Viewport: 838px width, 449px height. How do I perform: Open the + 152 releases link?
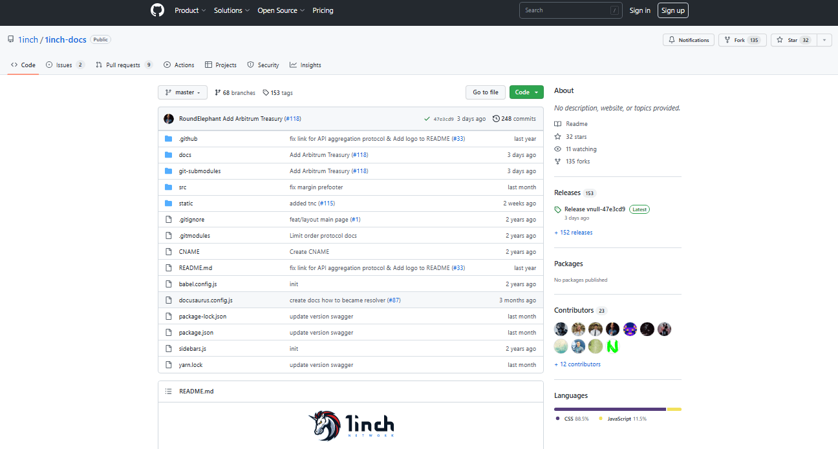coord(574,233)
